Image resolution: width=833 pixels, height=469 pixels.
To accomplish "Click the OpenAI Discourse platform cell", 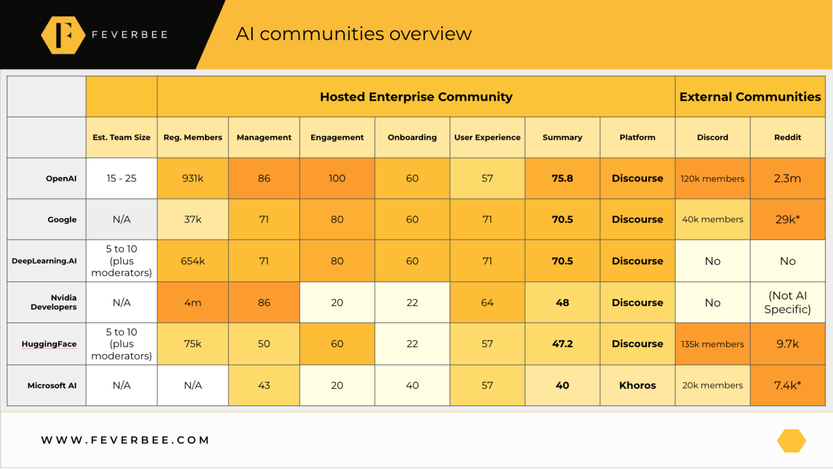I will 637,178.
